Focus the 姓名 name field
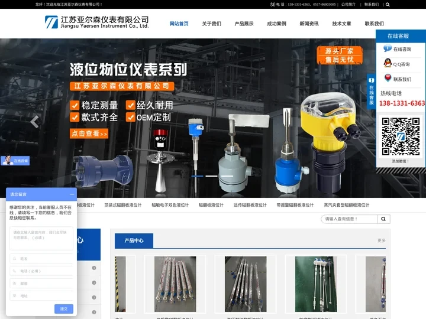The image size is (426, 319). 41,259
